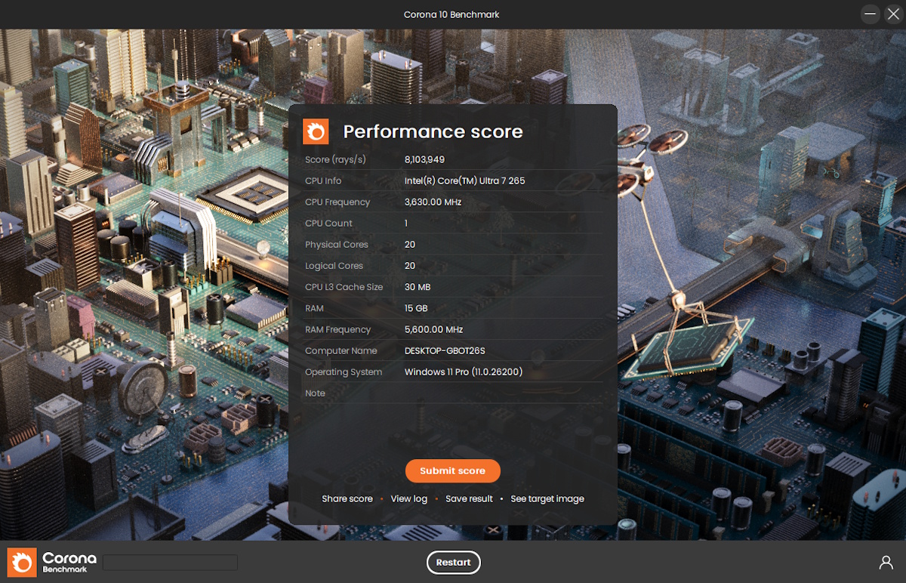Screen dimensions: 906x583
Task: Click the Note field to add a comment
Action: (453, 393)
